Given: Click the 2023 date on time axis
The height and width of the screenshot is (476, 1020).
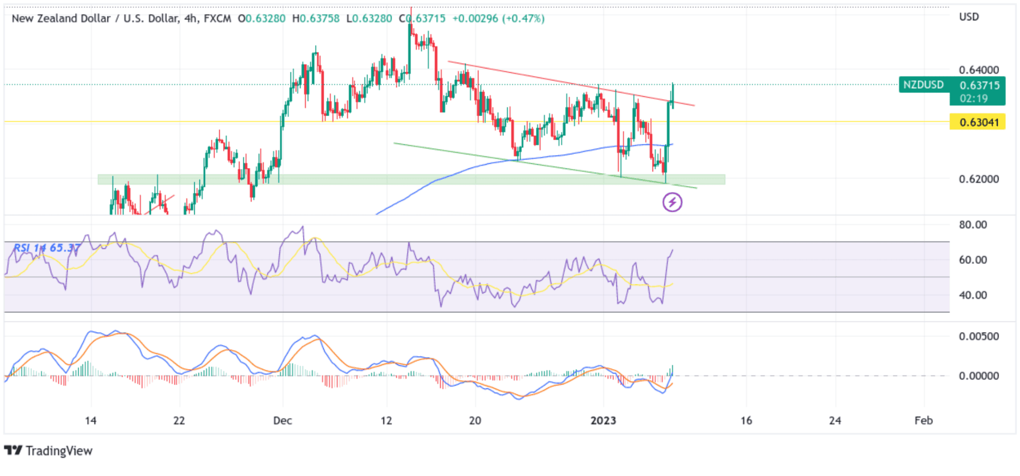Looking at the screenshot, I should 603,420.
